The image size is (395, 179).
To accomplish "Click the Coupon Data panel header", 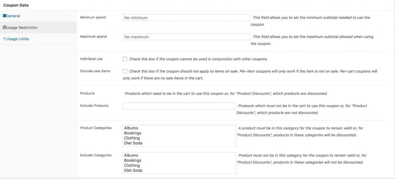I will [x=16, y=5].
